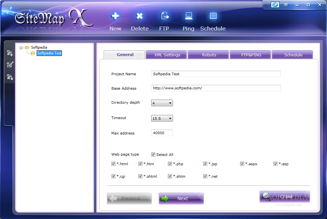The width and height of the screenshot is (327, 219).
Task: Maximize the SiteMap X window
Action: tap(308, 5)
